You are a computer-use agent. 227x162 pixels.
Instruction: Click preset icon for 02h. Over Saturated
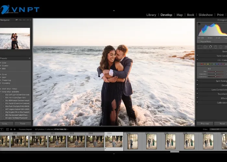pos(3,115)
